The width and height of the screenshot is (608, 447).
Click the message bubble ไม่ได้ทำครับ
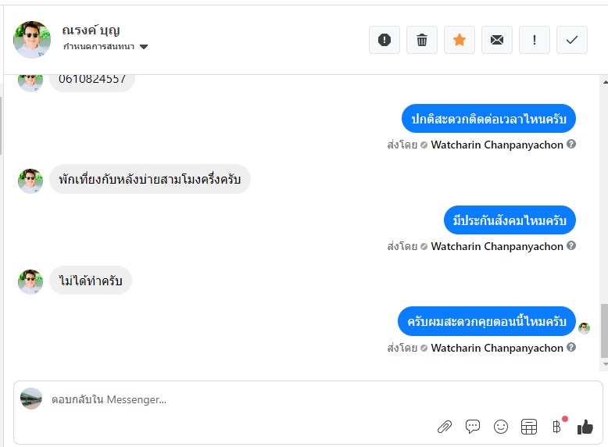[x=91, y=281]
